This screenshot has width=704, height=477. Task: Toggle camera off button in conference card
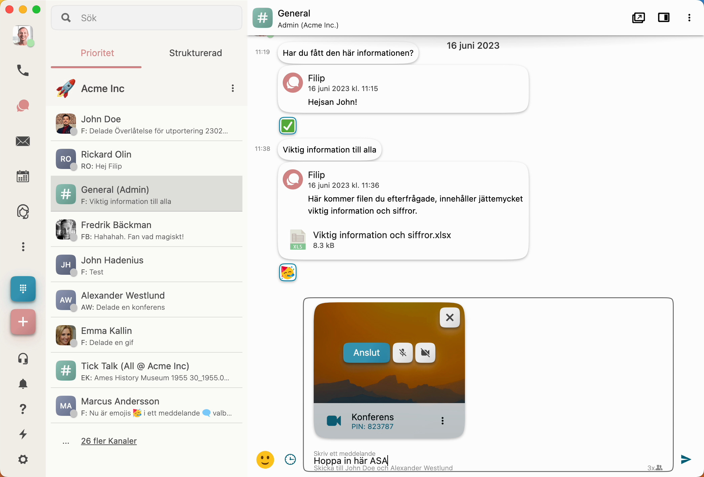pyautogui.click(x=425, y=353)
